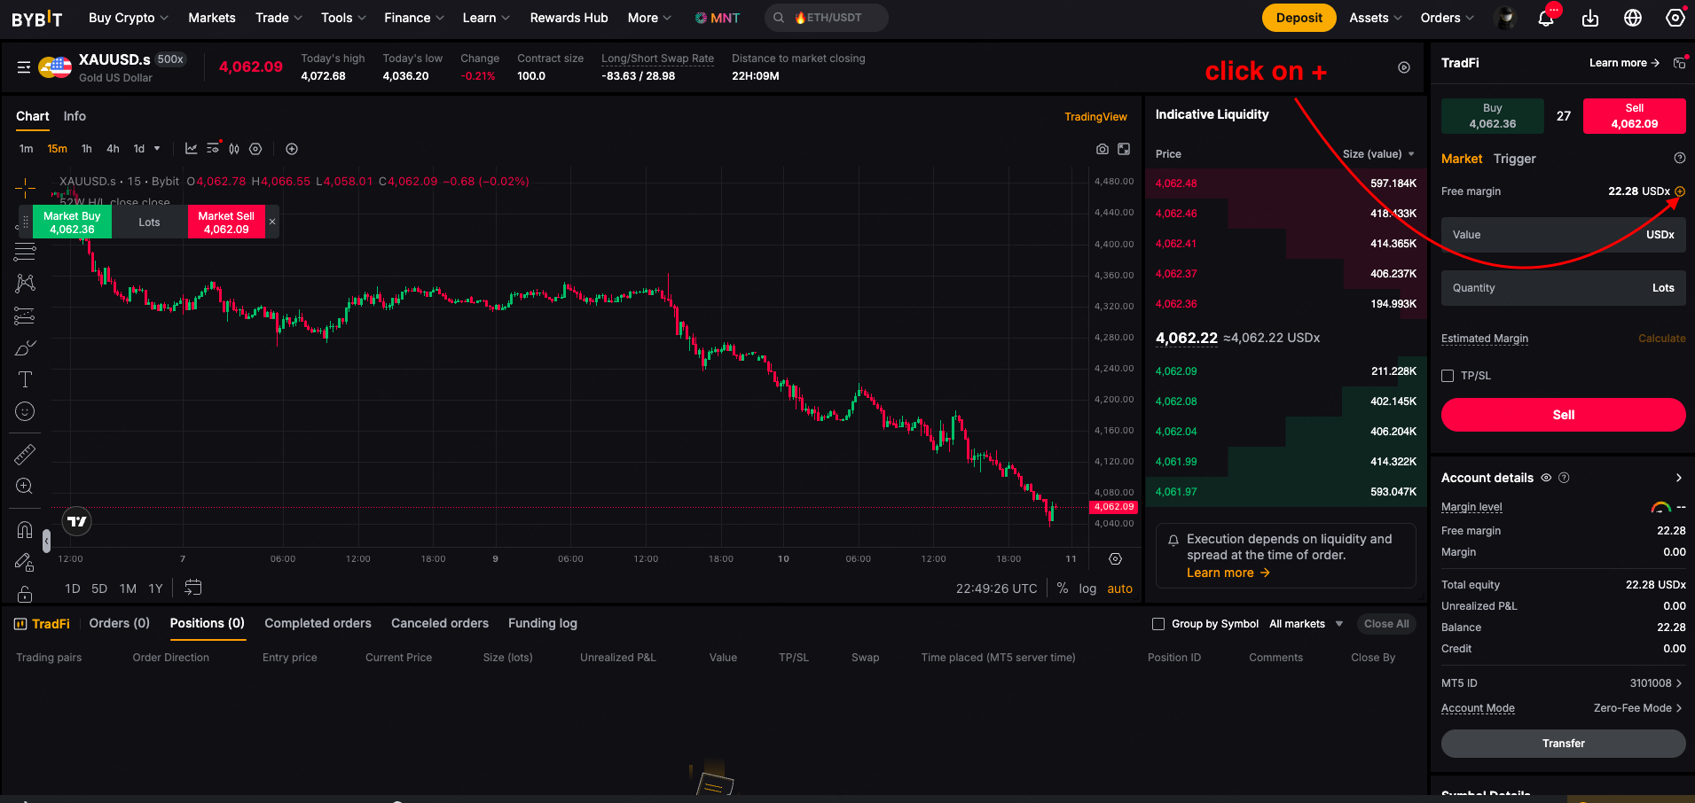Open the All markets filter dropdown

pyautogui.click(x=1306, y=624)
